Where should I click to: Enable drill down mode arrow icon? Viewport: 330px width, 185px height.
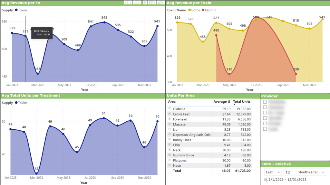(130, 3)
